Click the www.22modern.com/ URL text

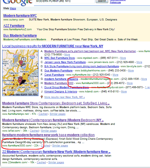15,162
